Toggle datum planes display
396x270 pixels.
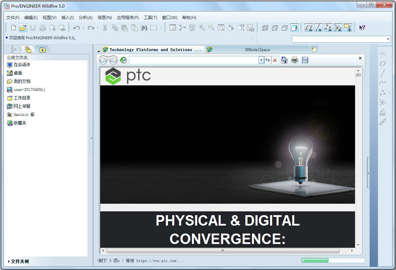coord(309,28)
